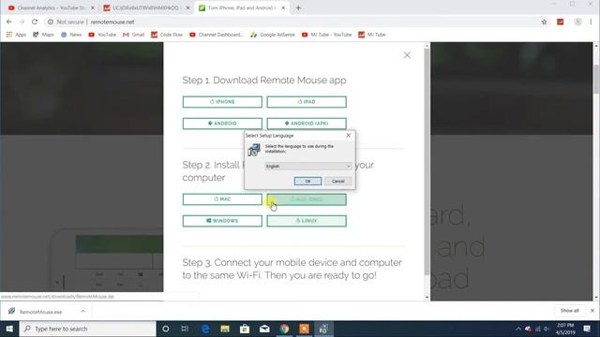Cancel the Select Setup Language dialog
Image resolution: width=600 pixels, height=337 pixels.
tap(337, 181)
